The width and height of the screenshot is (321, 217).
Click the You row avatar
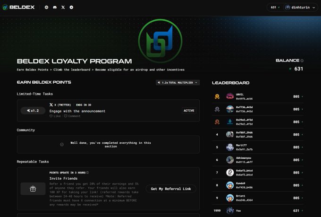point(230,211)
